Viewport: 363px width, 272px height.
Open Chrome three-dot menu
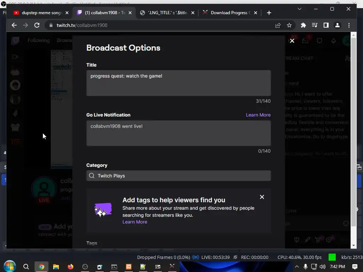(349, 25)
